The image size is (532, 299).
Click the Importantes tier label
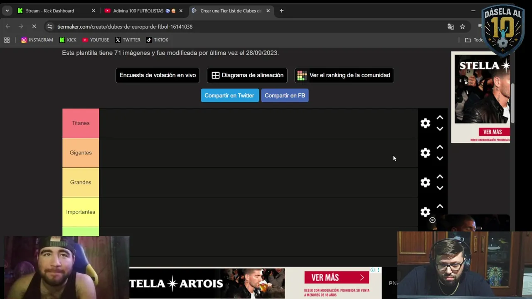[x=81, y=212]
